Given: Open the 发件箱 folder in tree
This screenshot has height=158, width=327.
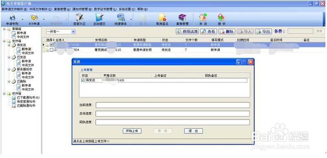Looking at the screenshot, I should click(16, 41).
